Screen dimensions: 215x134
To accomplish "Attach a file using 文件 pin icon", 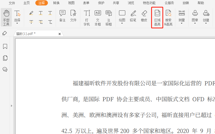I will pos(73,16).
